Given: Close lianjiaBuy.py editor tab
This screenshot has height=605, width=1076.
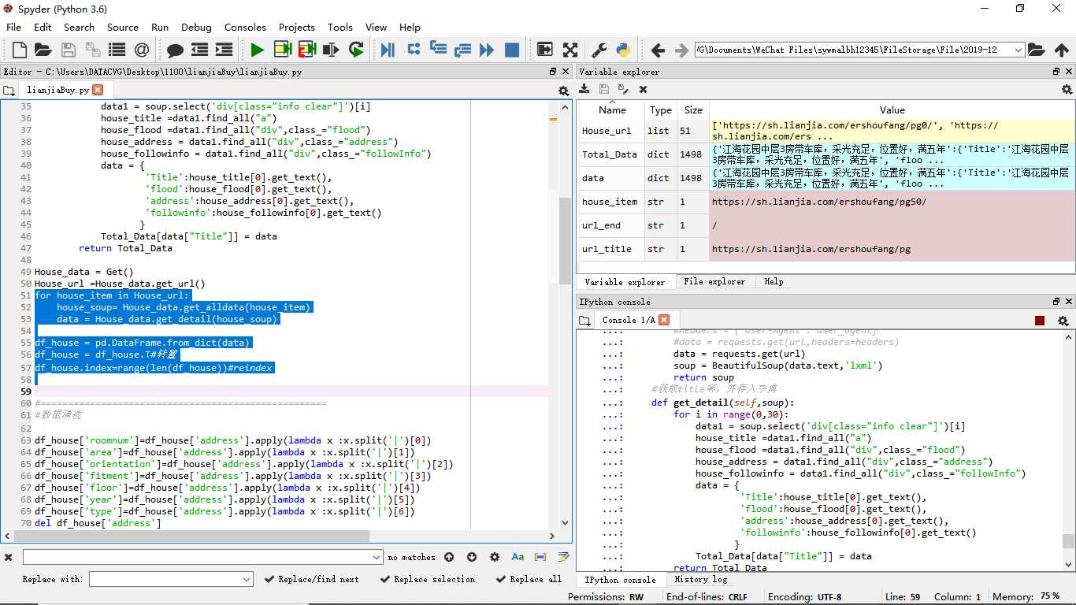Looking at the screenshot, I should [98, 90].
